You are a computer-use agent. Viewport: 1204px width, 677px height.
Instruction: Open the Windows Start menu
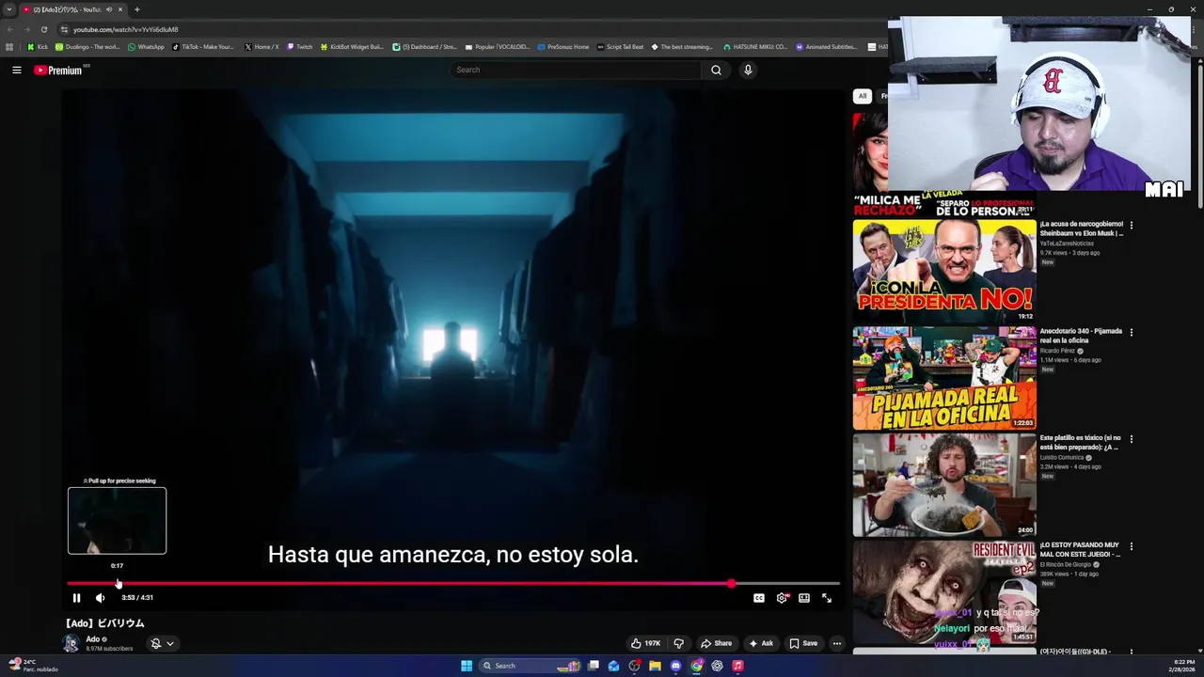coord(466,666)
